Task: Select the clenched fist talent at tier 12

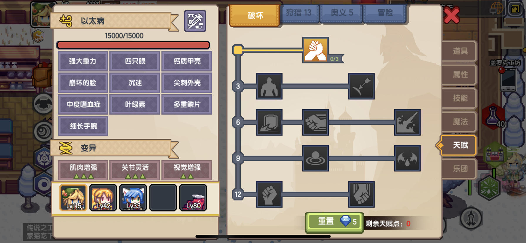Action: [x=269, y=194]
